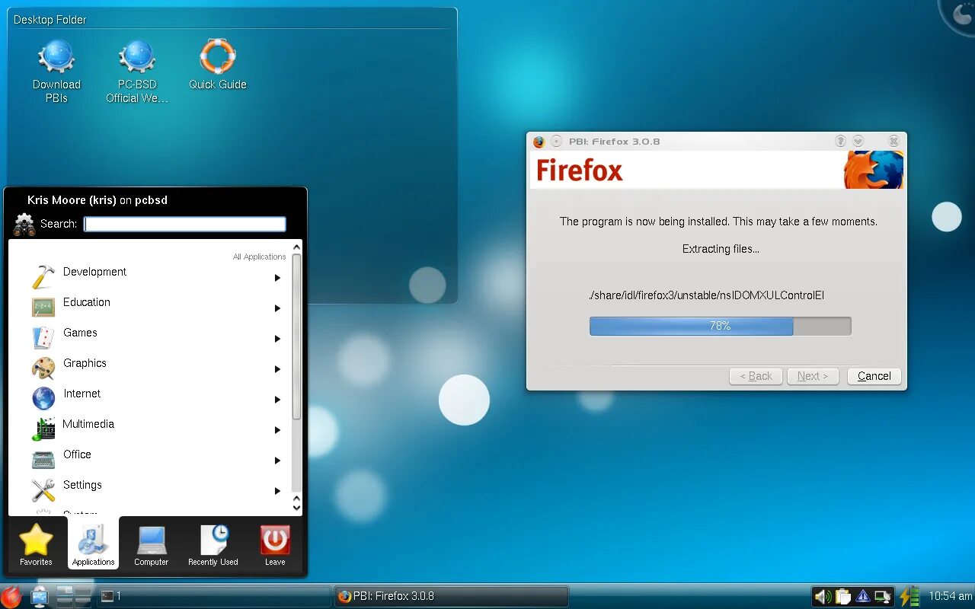
Task: Click the help question-mark button in PBI title bar
Action: tap(841, 142)
